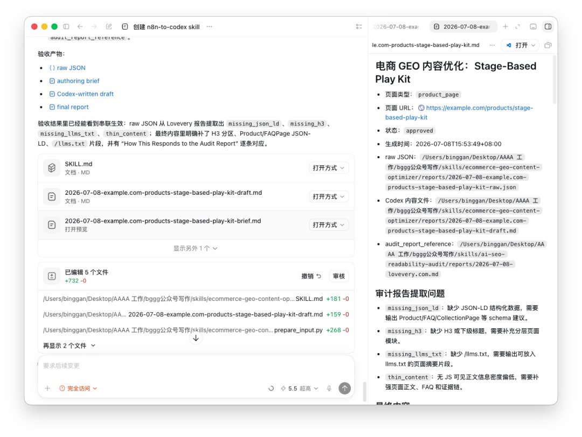The height and width of the screenshot is (437, 582).
Task: Toggle the right side panel icon
Action: (x=548, y=27)
